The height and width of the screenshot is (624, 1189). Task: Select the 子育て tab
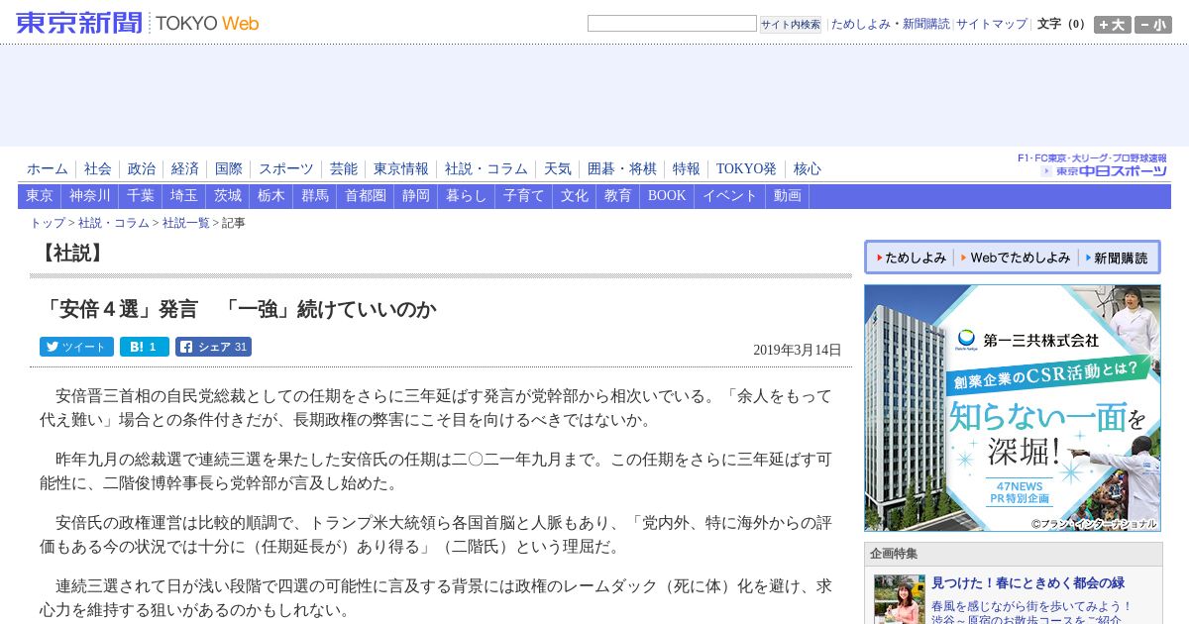524,196
